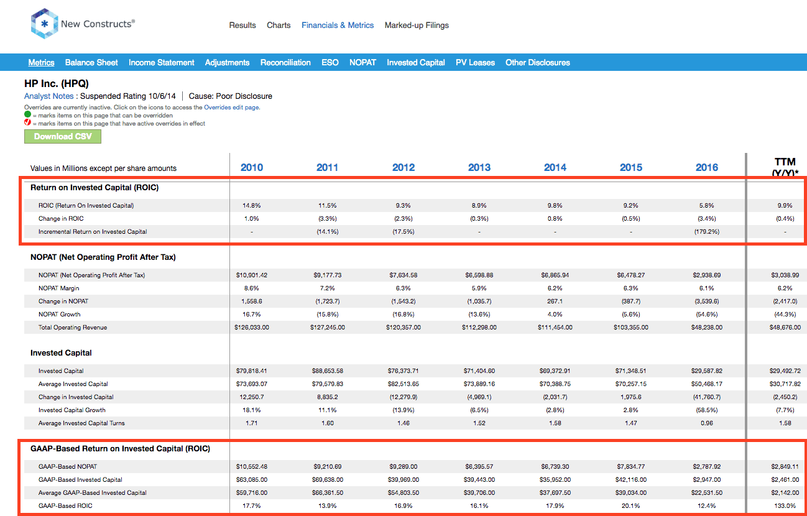
Task: Click the green override marker icon
Action: (27, 115)
